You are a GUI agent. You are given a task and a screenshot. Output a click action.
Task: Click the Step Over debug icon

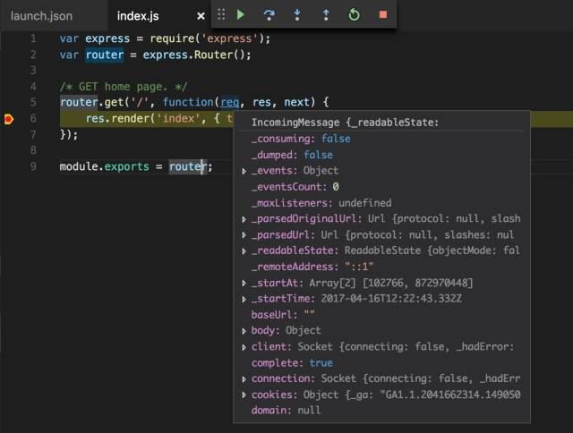click(269, 15)
